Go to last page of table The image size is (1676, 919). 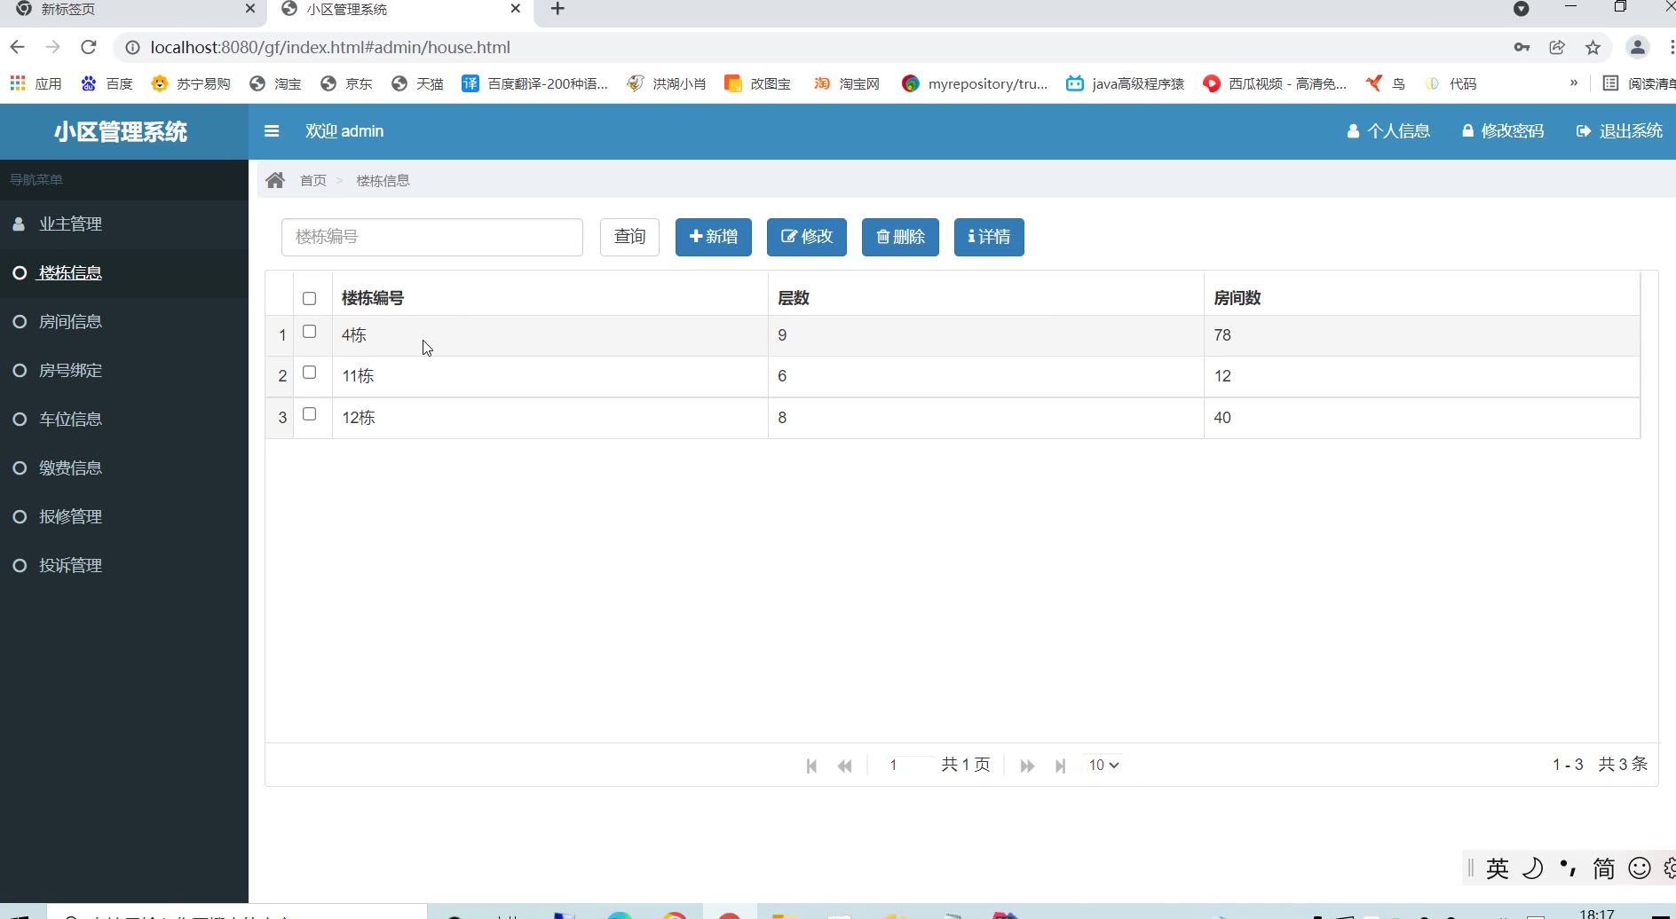tap(1060, 766)
